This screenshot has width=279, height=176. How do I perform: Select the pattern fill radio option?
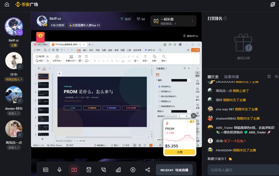pyautogui.click(x=159, y=101)
